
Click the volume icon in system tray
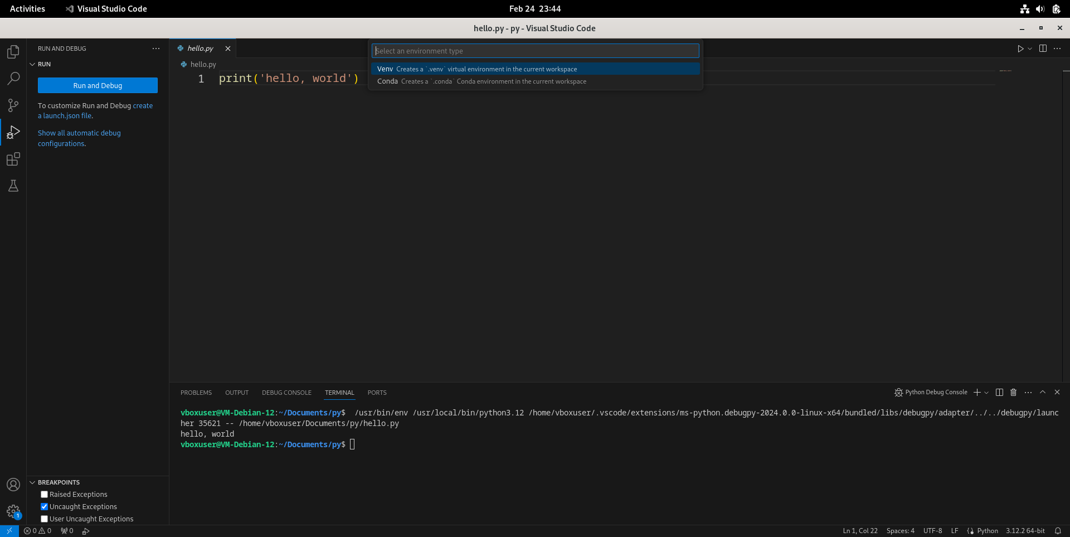click(x=1040, y=9)
